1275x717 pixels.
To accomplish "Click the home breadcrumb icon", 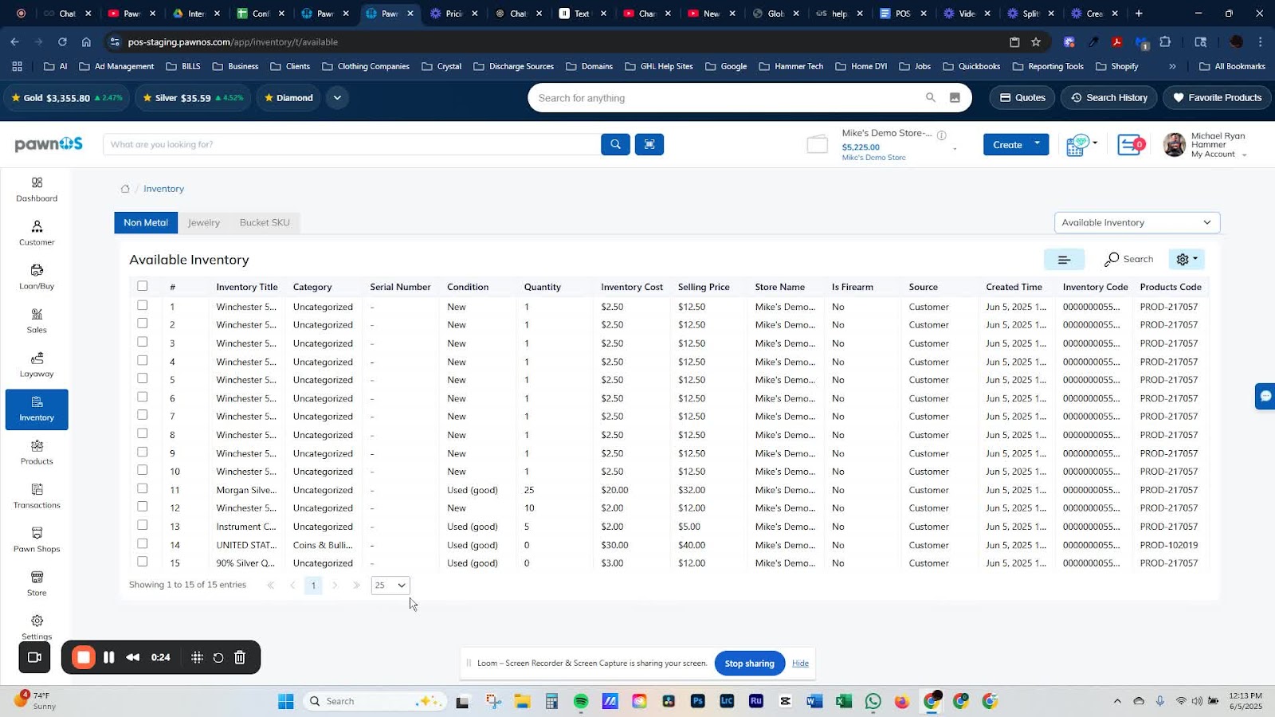I will click(125, 189).
